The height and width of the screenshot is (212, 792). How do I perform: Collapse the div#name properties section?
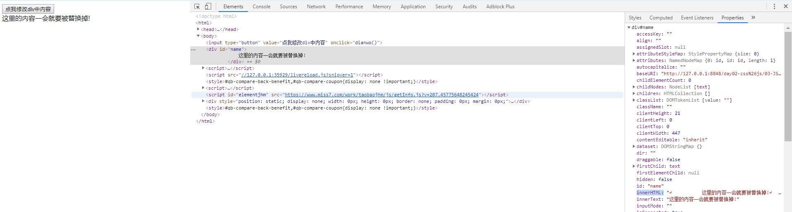click(629, 27)
